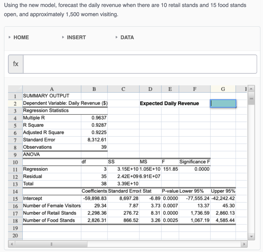Expand the DATA ribbon section triangle
Screen dimensions: 263x252
pos(116,37)
